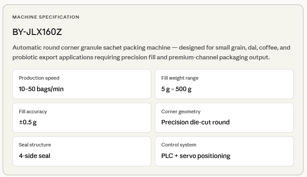
Task: Click the Production speed label
Action: (39, 78)
